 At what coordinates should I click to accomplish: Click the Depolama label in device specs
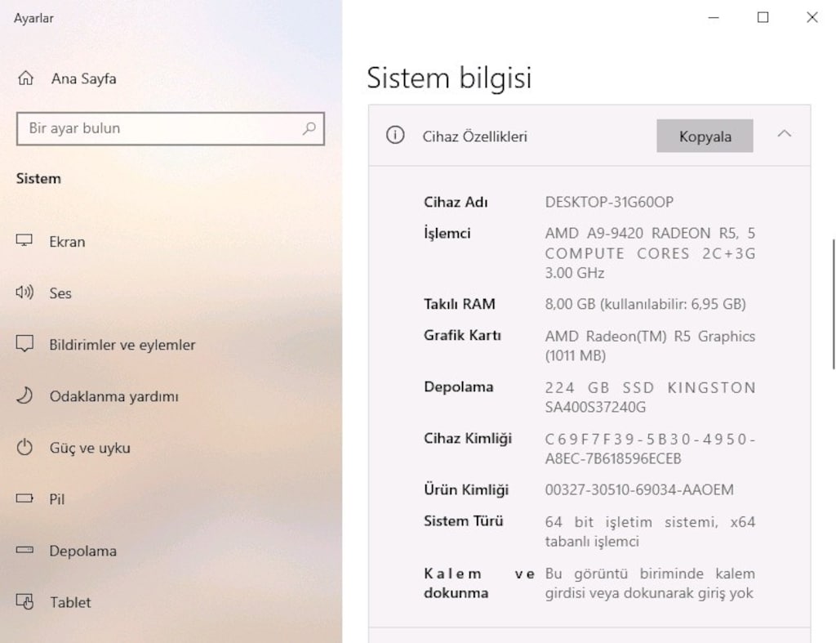coord(459,387)
